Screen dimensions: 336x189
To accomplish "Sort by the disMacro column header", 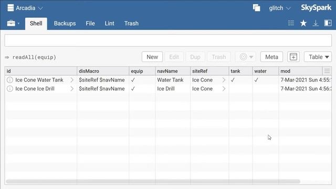I will (x=103, y=71).
